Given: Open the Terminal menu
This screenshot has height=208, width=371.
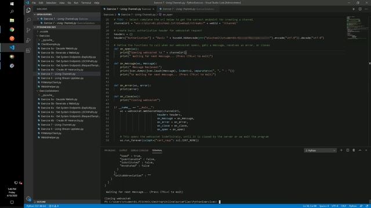Looking at the screenshot, I should click(x=86, y=2).
